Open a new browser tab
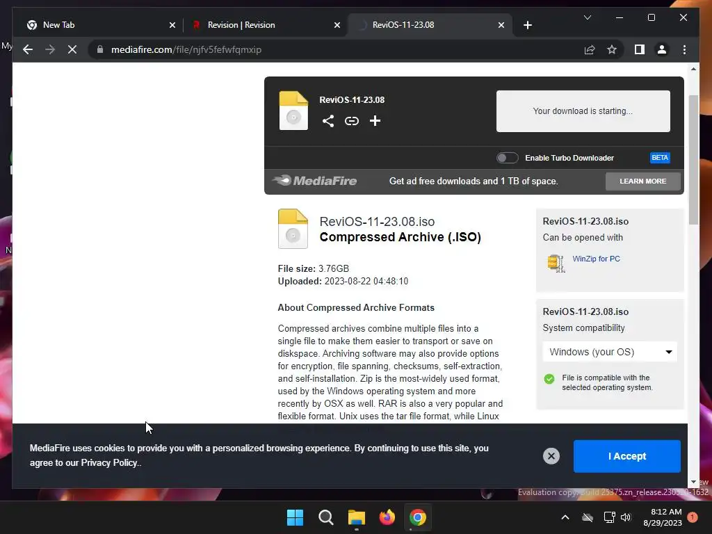712x534 pixels. click(527, 25)
